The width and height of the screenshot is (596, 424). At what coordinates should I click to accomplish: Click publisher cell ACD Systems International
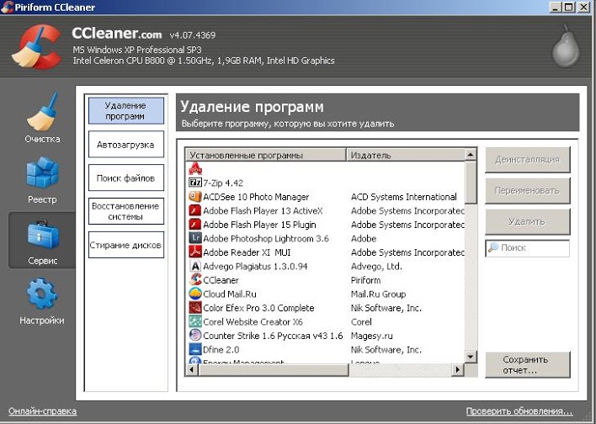pos(404,197)
